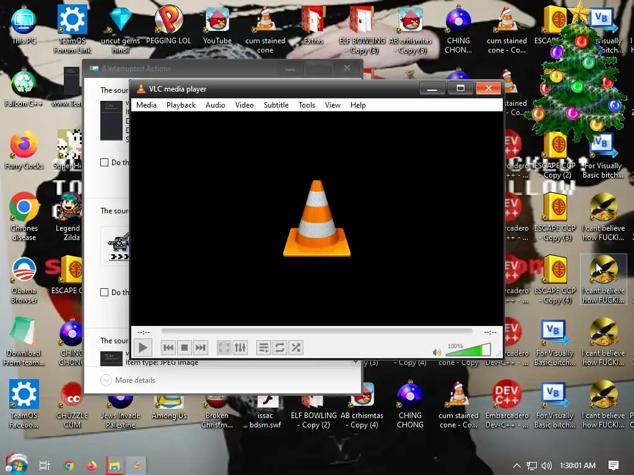Image resolution: width=634 pixels, height=475 pixels.
Task: Open network status tray icon
Action: (532, 466)
